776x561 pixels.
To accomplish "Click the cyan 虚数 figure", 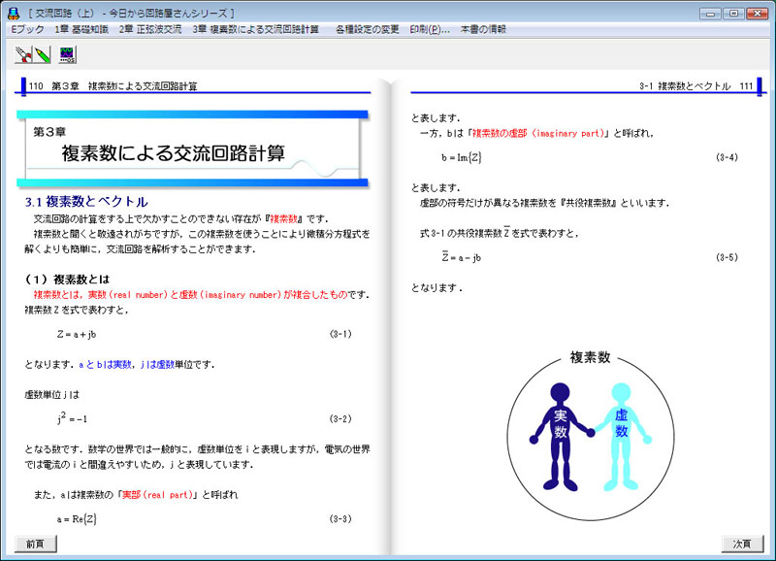I will (x=622, y=436).
